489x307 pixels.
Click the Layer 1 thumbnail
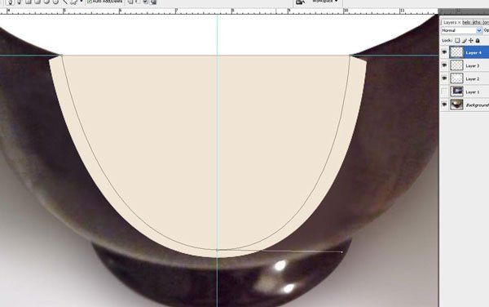[456, 91]
